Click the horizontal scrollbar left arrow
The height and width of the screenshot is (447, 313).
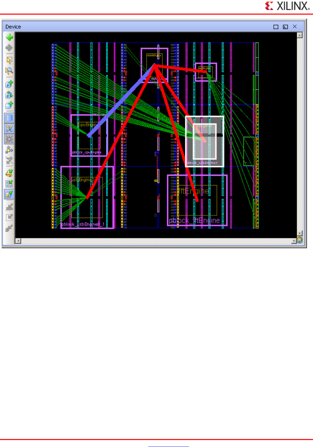pos(18,241)
